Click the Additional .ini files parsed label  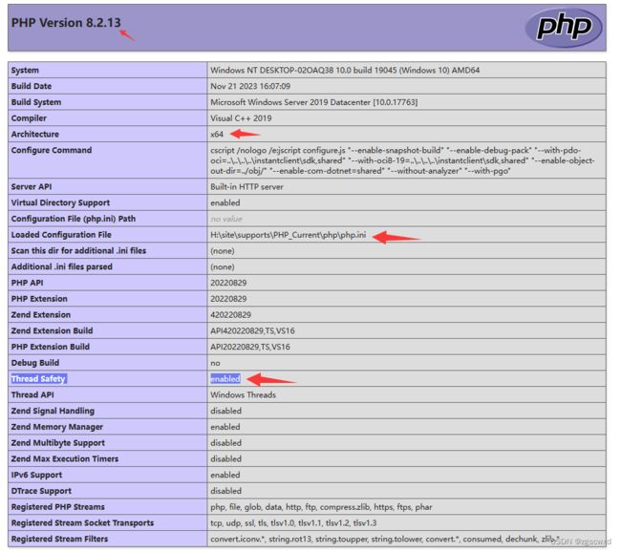(x=61, y=266)
